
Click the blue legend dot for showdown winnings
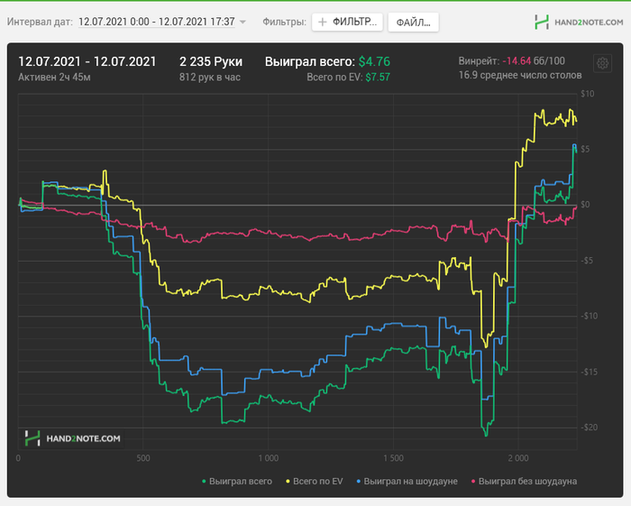click(359, 482)
